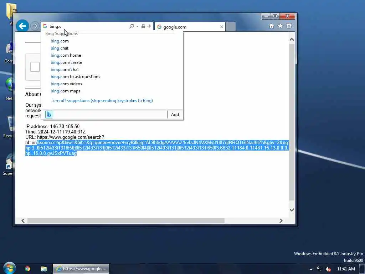Click the Time 2024-12-11T19:40:31Z text
Screen dimensions: 365x274
(x=55, y=132)
